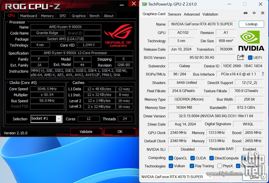Switch to the Sensors tab

click(x=175, y=14)
